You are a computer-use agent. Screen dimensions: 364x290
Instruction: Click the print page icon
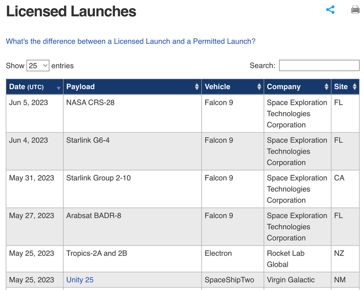[355, 10]
